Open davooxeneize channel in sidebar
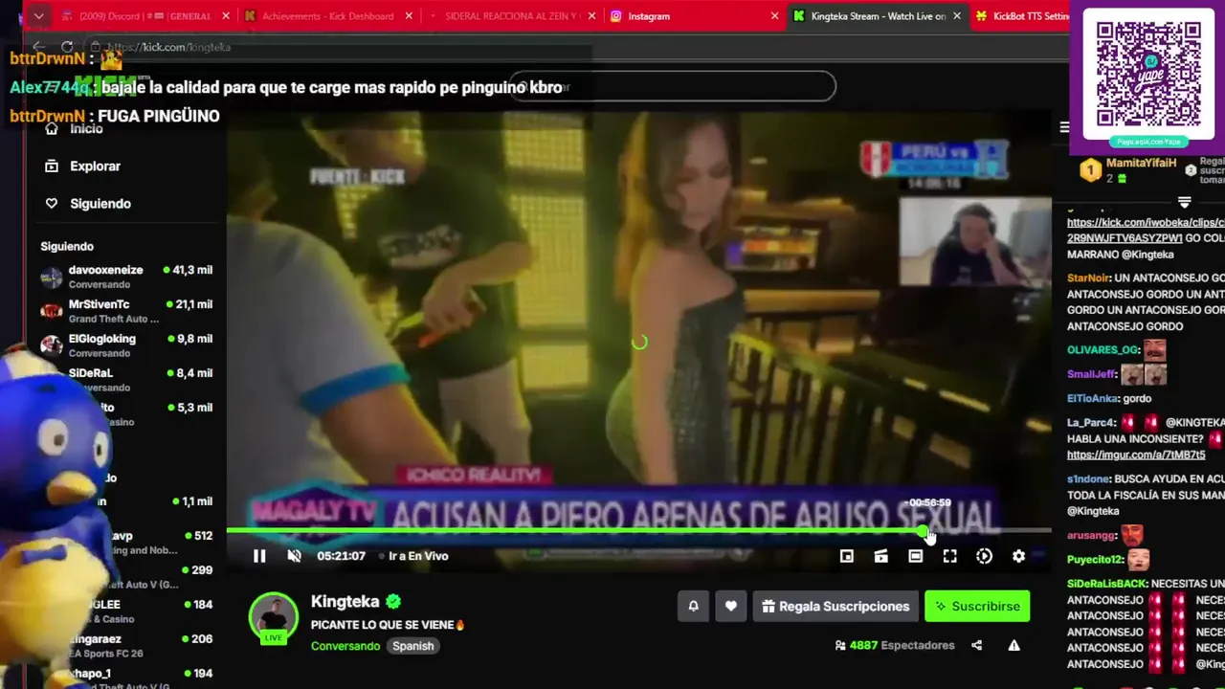This screenshot has width=1225, height=689. (126, 277)
